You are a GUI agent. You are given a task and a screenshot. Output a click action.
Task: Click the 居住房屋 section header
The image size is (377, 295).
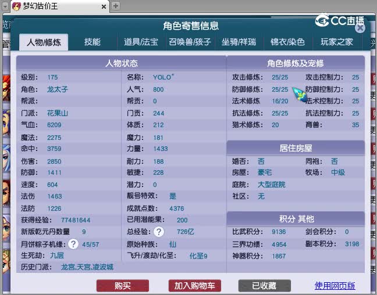pyautogui.click(x=296, y=148)
